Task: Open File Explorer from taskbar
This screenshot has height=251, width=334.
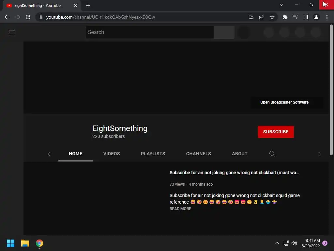Action: point(25,243)
